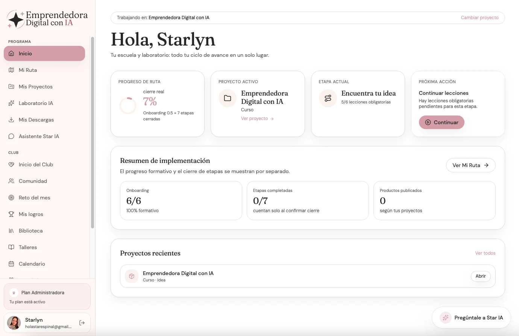Click the logout icon next to Starlyn

click(82, 323)
